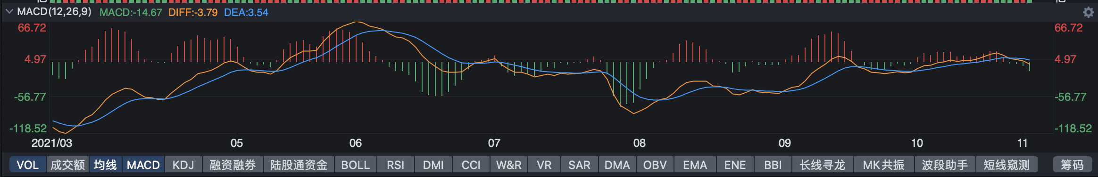This screenshot has width=1098, height=177.
Task: Open the 融资融券 indicator tab
Action: pyautogui.click(x=233, y=165)
